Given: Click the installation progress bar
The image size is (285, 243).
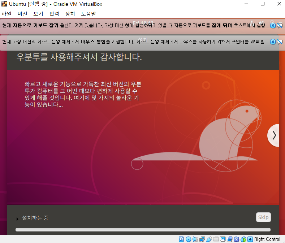Looking at the screenshot, I should (x=143, y=230).
